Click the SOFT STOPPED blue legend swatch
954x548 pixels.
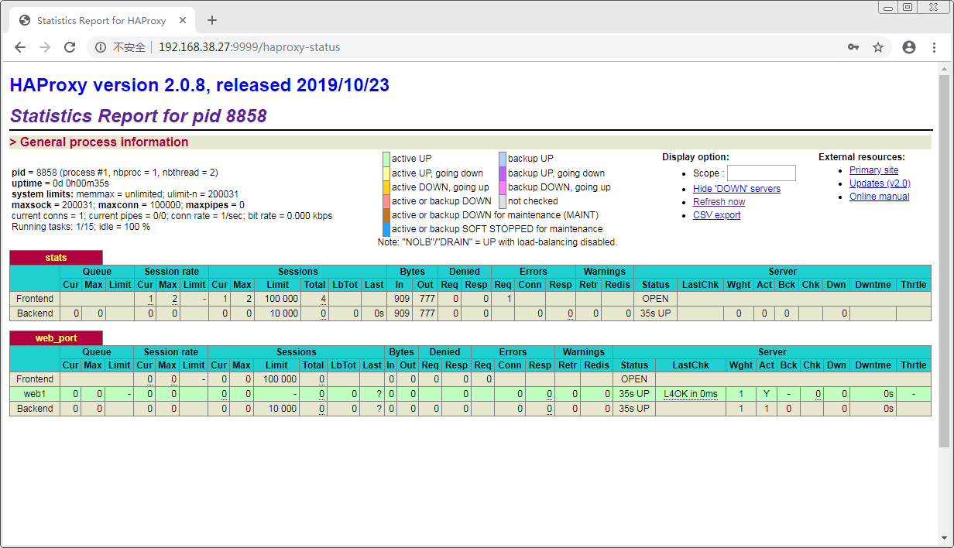coord(386,229)
